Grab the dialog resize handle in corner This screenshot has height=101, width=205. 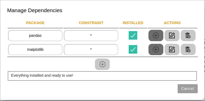pyautogui.click(x=203, y=99)
